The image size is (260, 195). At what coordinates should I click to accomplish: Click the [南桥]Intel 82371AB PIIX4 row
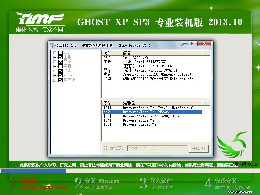152,66
